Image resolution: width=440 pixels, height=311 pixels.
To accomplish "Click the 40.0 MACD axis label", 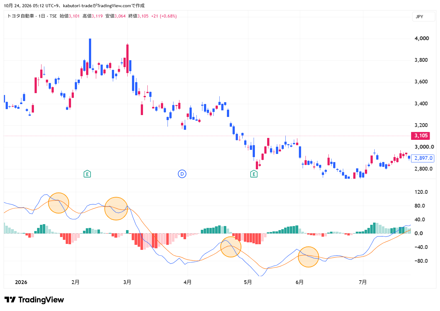I will (x=420, y=219).
